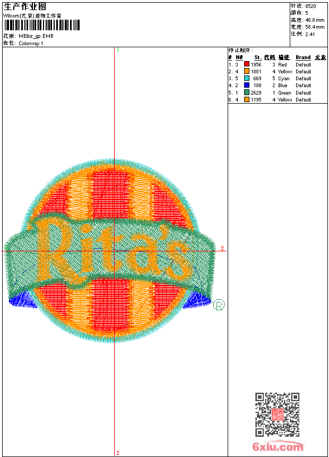Image resolution: width=329 pixels, height=457 pixels.
Task: Select the file name MEibz_gp.EMB
Action: tap(36, 36)
